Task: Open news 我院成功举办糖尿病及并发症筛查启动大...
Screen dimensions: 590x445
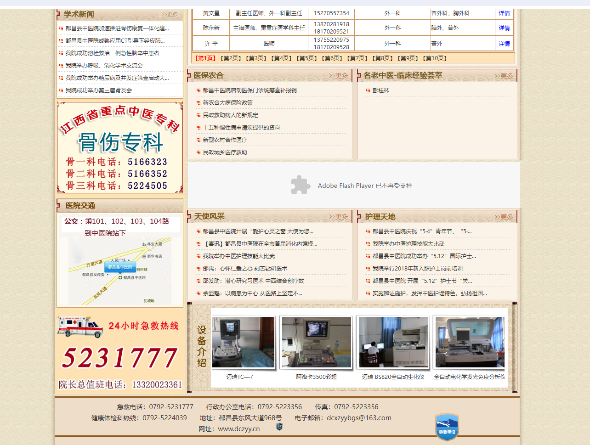Action: (x=117, y=78)
